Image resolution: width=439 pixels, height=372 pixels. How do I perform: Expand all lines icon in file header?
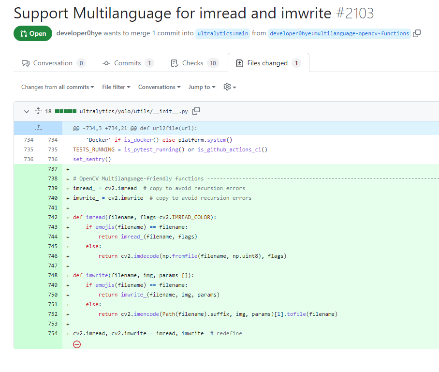[x=38, y=111]
